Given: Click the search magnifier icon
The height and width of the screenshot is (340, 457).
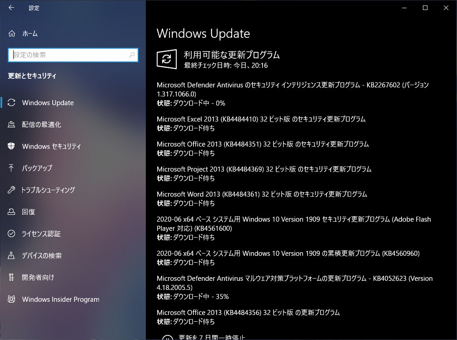Looking at the screenshot, I should [x=132, y=55].
